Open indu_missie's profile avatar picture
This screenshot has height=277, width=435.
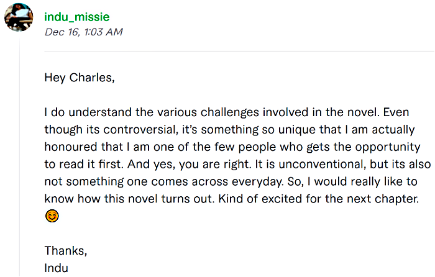tap(19, 17)
